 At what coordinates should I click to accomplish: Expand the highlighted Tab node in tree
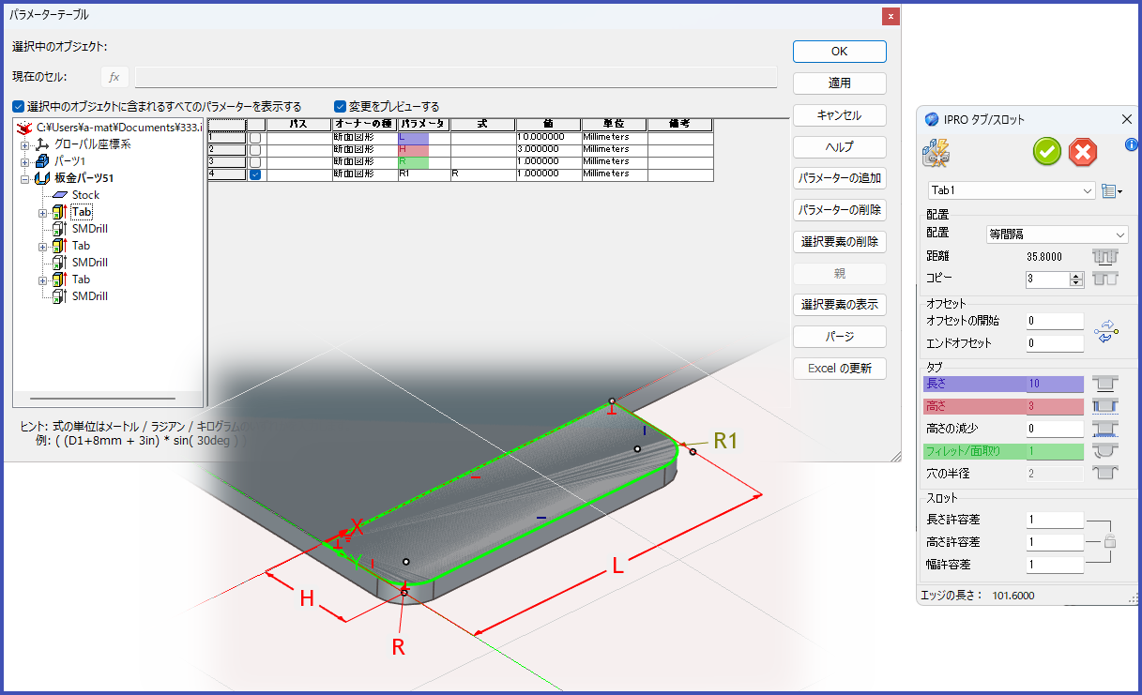pyautogui.click(x=42, y=213)
